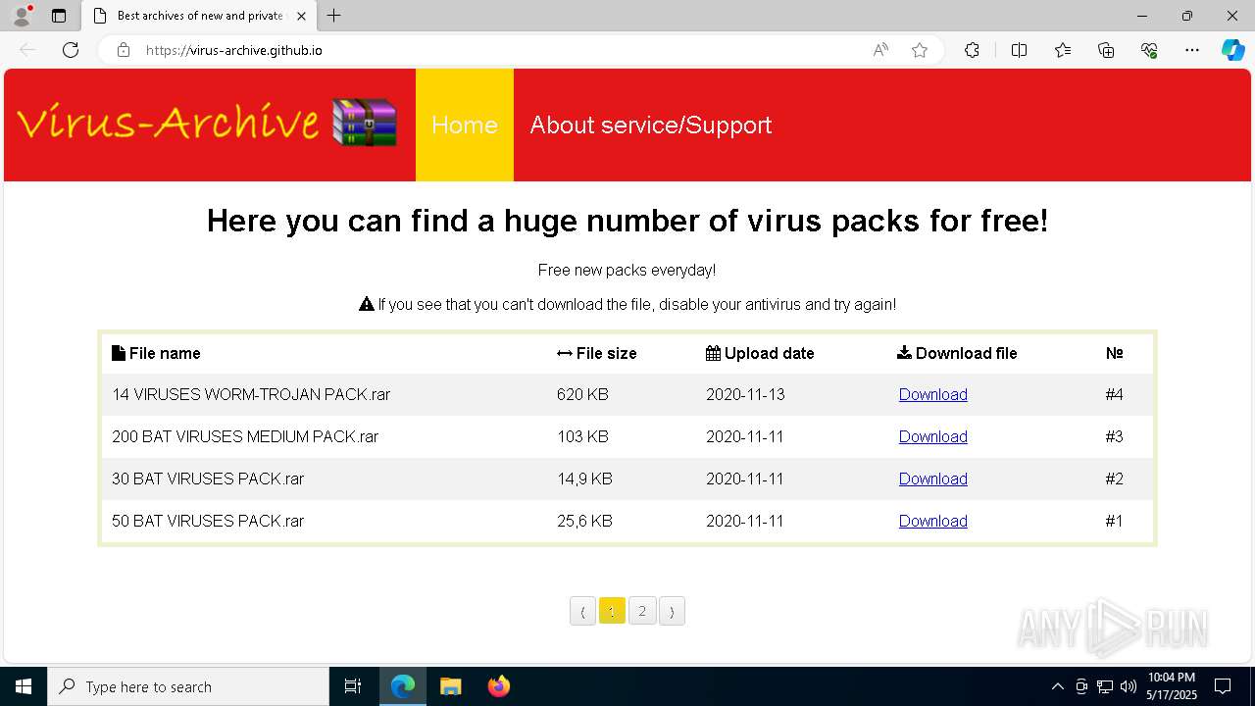Click the File size column header

click(597, 353)
